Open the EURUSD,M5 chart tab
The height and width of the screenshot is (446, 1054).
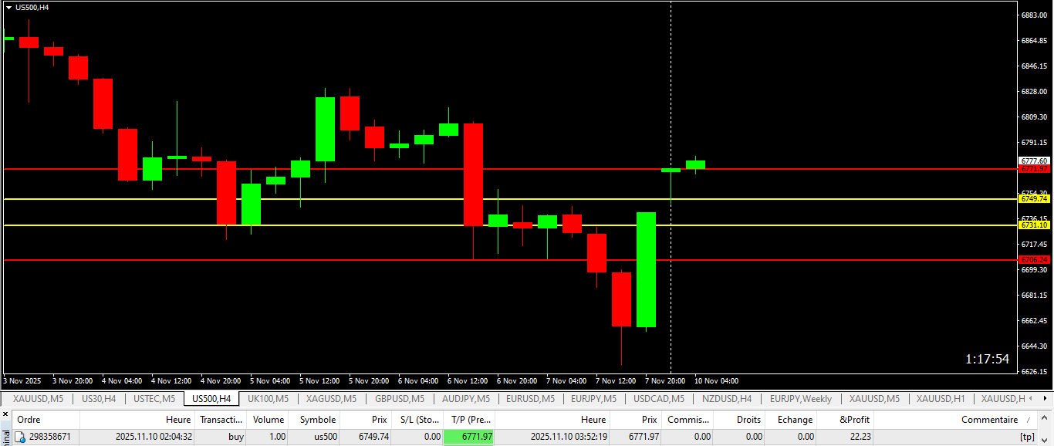pos(530,399)
